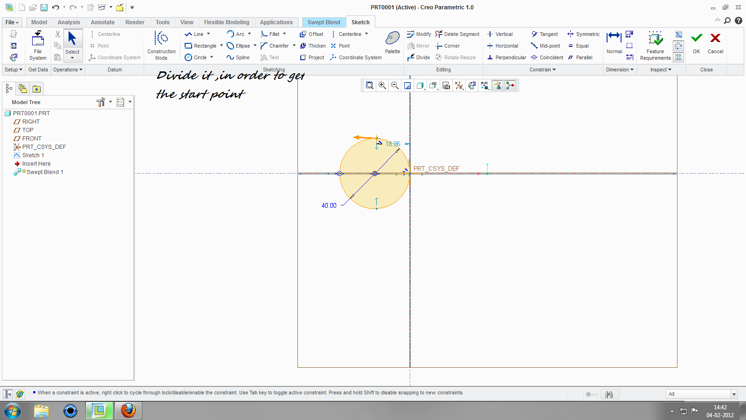Screen dimensions: 746x420
Task: Select the Line sketching tool
Action: (194, 34)
